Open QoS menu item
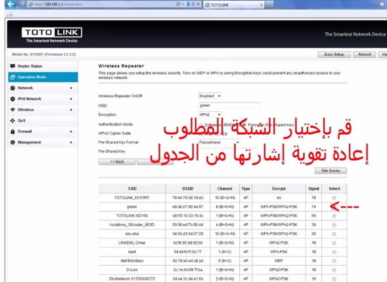Image resolution: width=387 pixels, height=282 pixels. click(x=43, y=120)
